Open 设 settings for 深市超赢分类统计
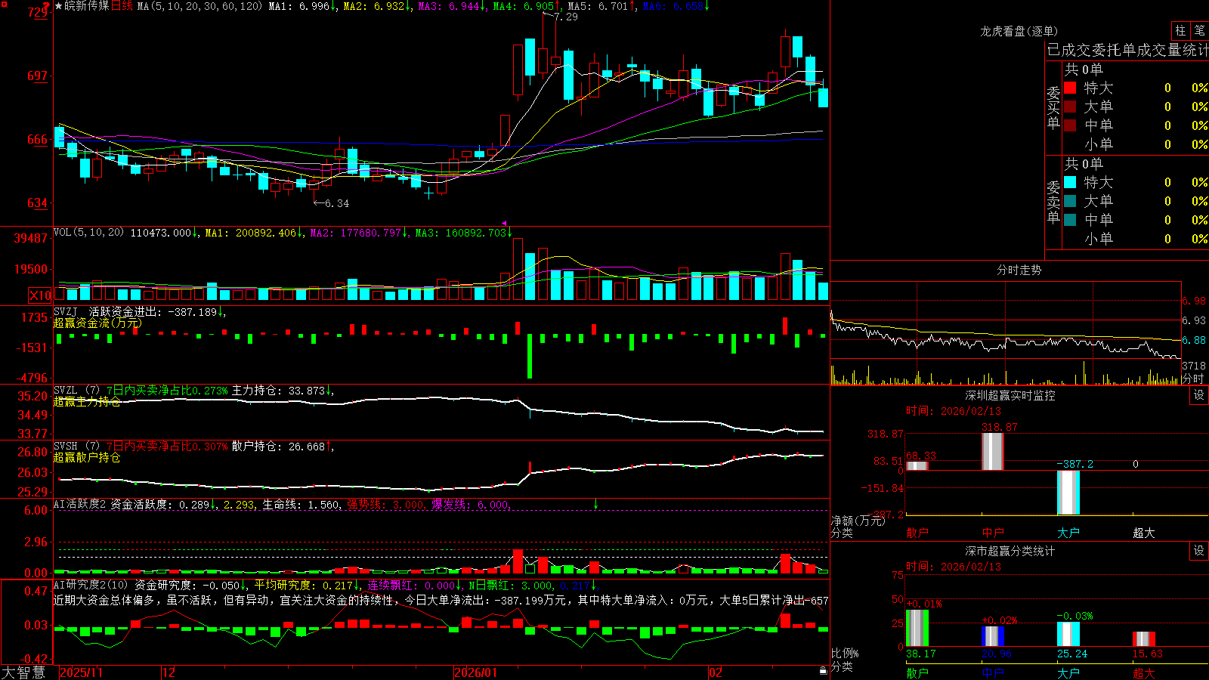Screen dimensions: 1209x680 (x=1199, y=551)
